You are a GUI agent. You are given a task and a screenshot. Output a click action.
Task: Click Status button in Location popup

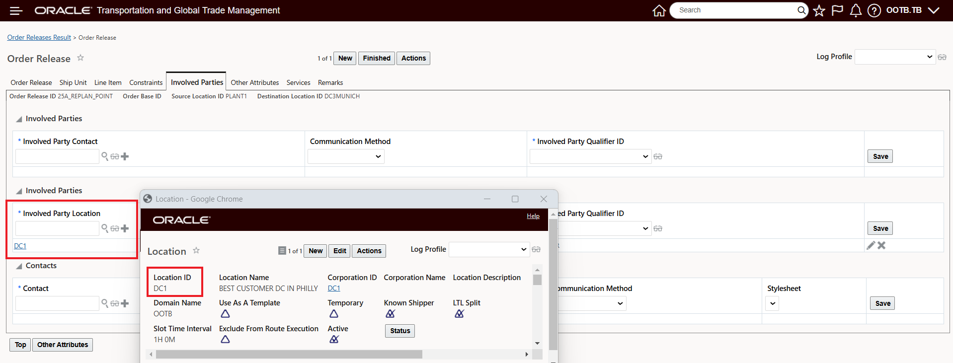tap(400, 331)
